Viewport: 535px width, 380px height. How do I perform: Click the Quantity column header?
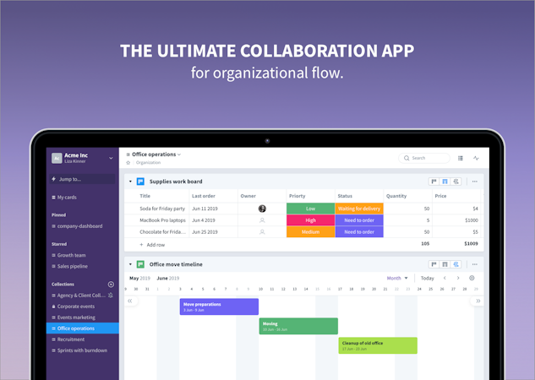click(396, 196)
